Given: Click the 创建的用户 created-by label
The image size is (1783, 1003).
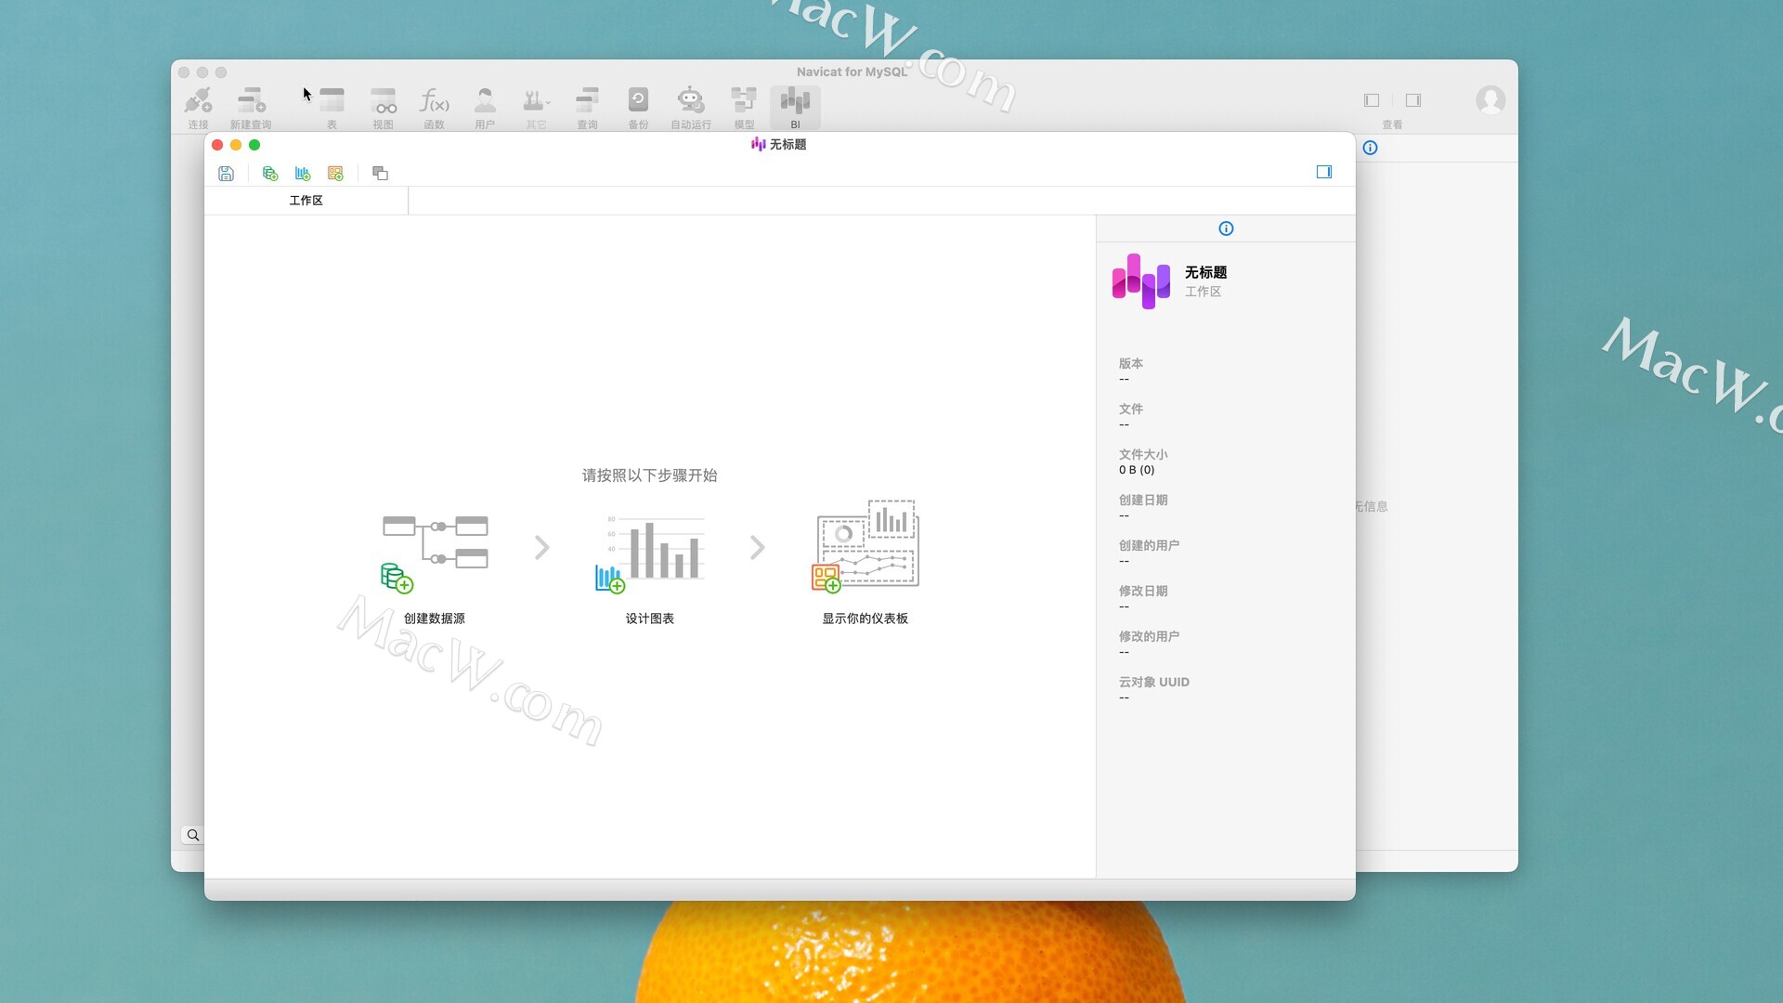Looking at the screenshot, I should (1149, 545).
